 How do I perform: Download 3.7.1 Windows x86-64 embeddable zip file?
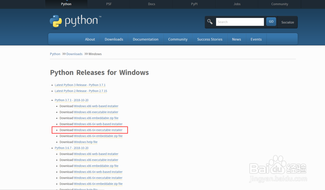coord(98,136)
